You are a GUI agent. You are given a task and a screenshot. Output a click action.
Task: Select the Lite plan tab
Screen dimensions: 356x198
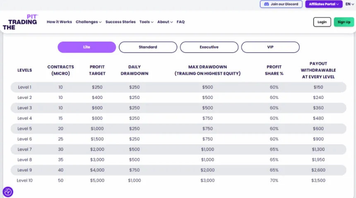(x=87, y=47)
